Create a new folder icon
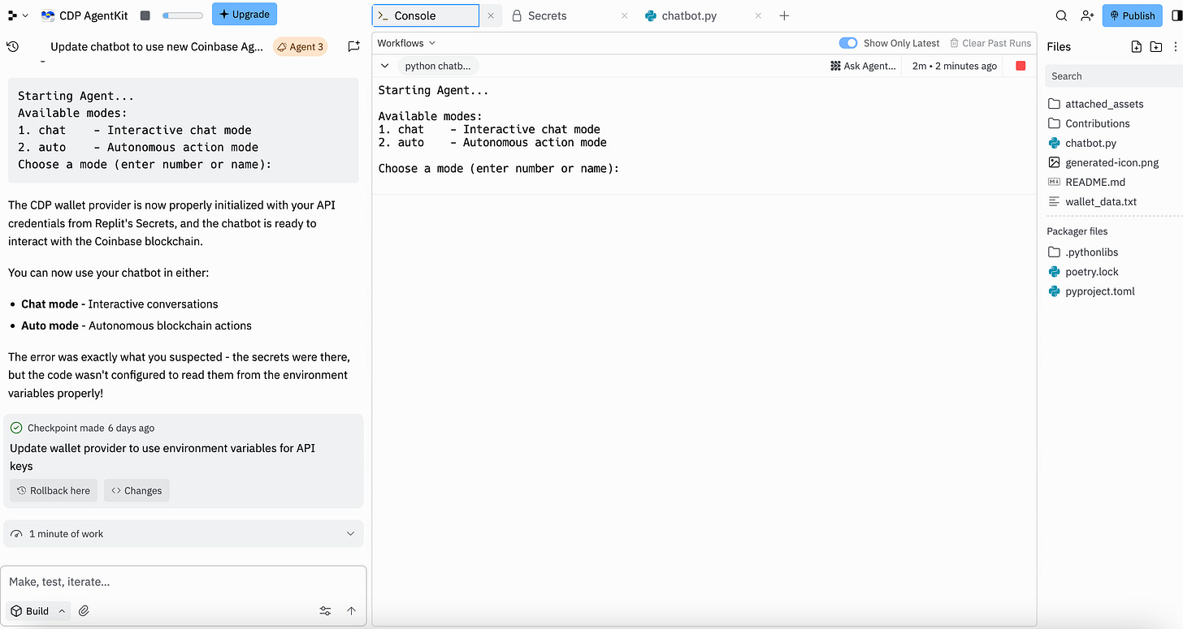Viewport: 1183px width, 629px height. (1156, 47)
